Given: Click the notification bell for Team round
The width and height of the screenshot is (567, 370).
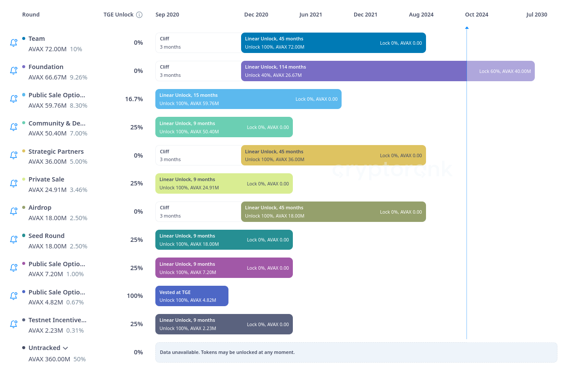Looking at the screenshot, I should click(x=13, y=43).
